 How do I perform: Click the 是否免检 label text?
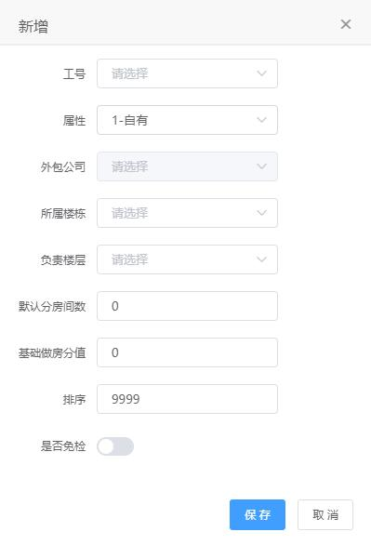[x=63, y=445]
